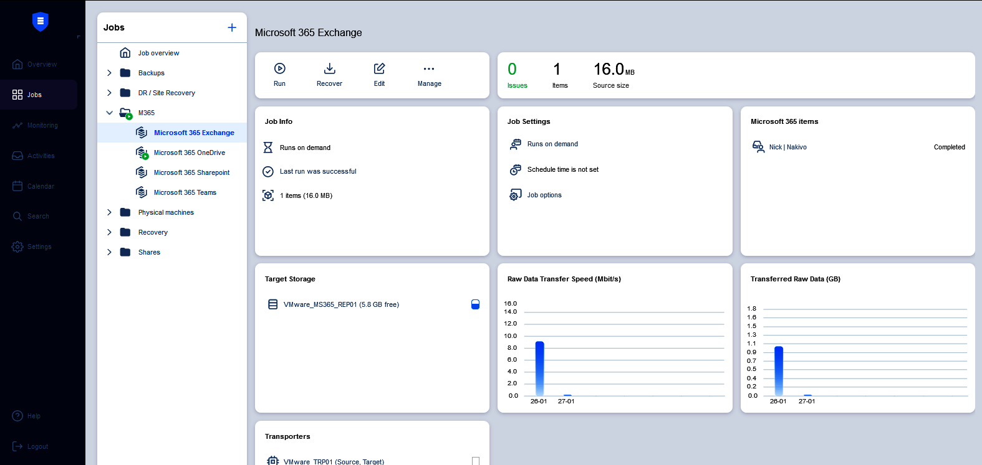
Task: Collapse the M365 folder
Action: click(x=110, y=113)
